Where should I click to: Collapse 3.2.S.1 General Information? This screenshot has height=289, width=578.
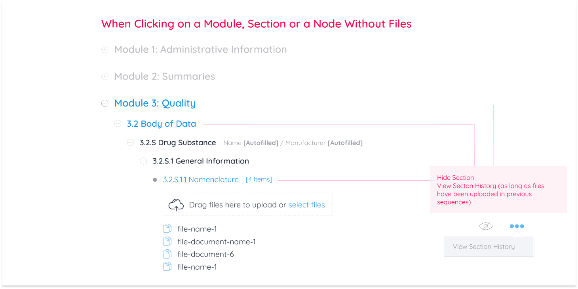pos(143,161)
